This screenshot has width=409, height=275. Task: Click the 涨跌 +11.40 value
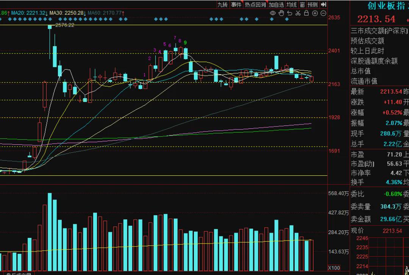(x=393, y=102)
